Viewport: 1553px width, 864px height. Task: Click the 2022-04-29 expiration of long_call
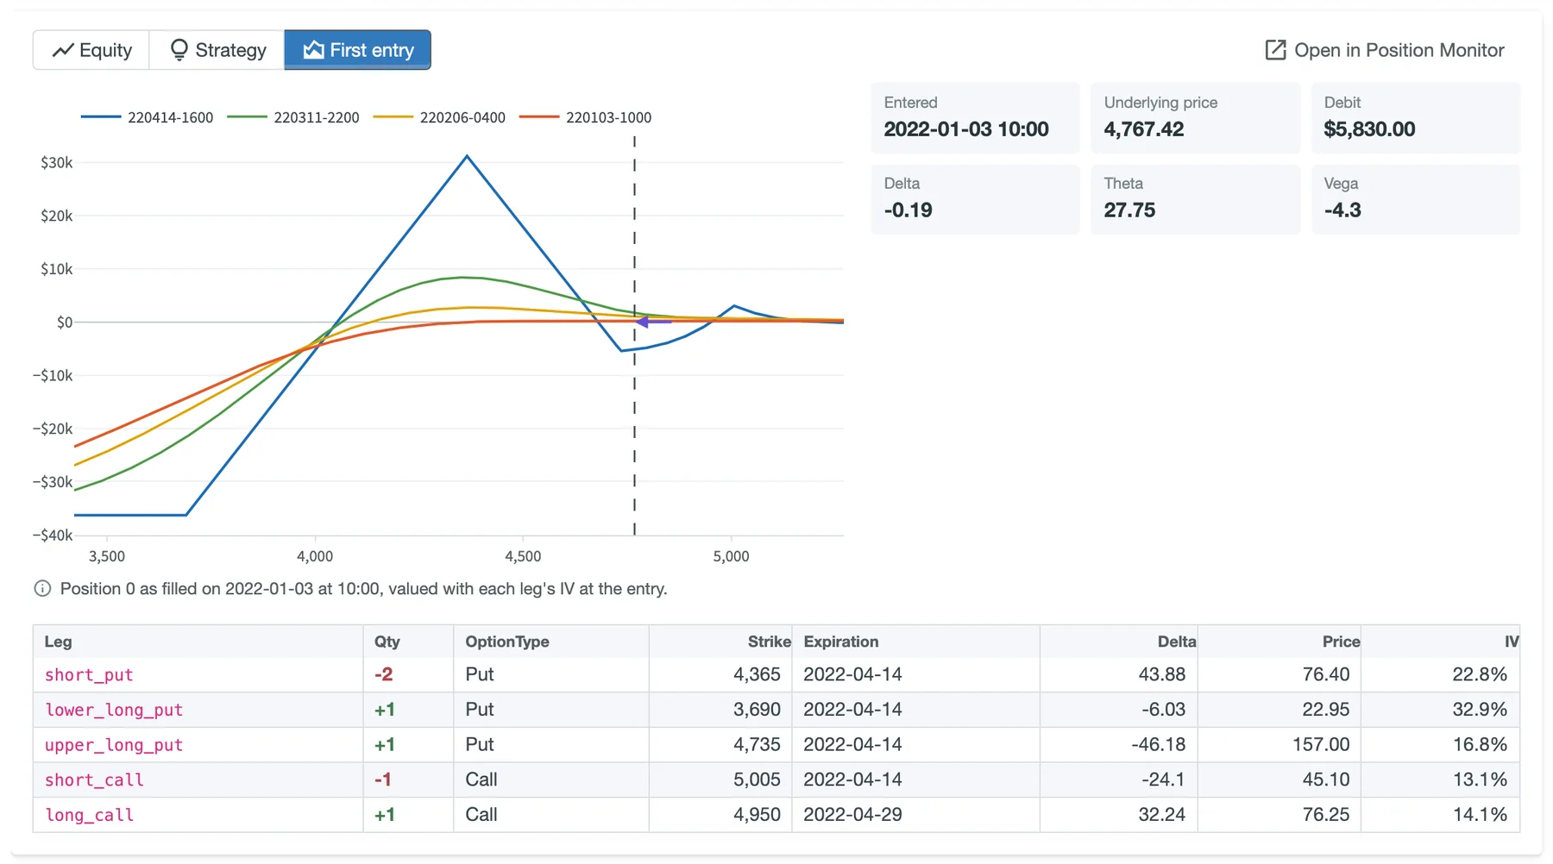852,814
